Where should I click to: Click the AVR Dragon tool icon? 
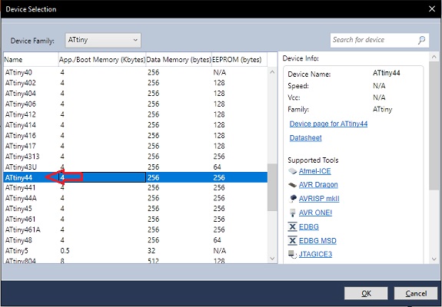click(293, 185)
